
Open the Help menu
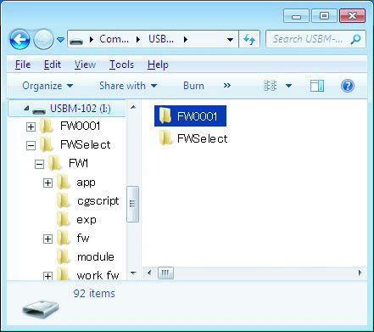click(158, 65)
